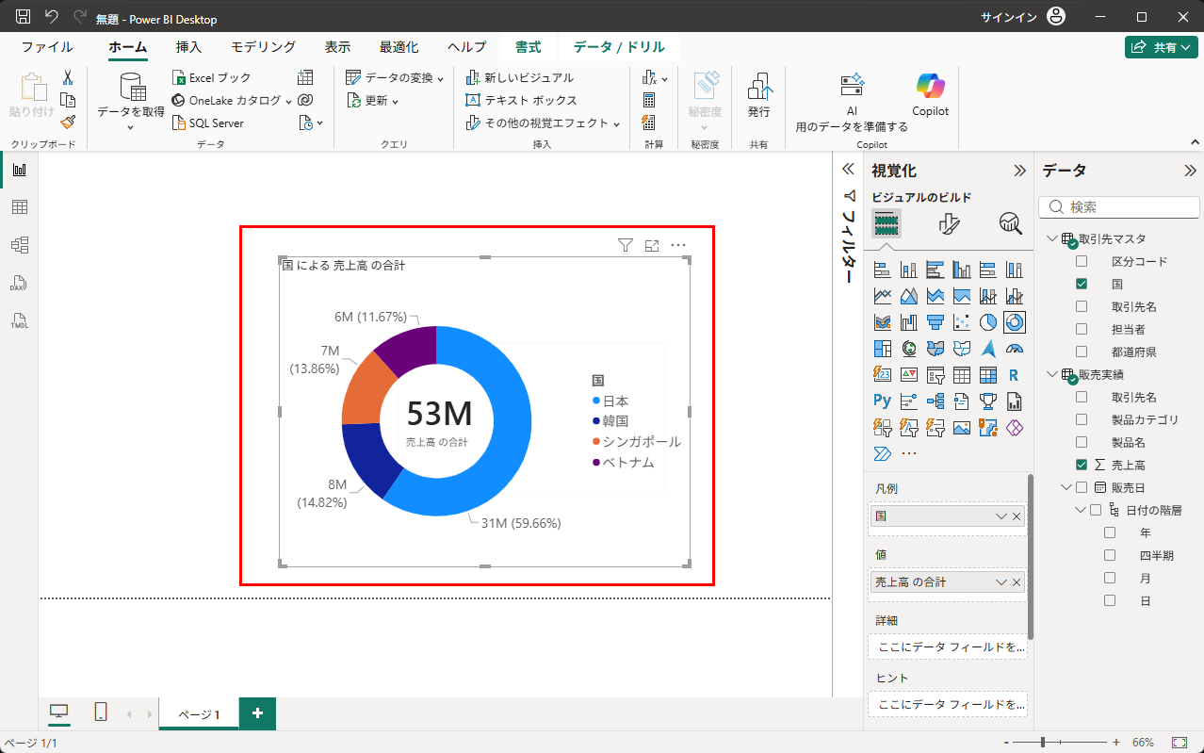Open the データ / ドリル ribbon tab
Viewport: 1204px width, 753px height.
(x=619, y=47)
